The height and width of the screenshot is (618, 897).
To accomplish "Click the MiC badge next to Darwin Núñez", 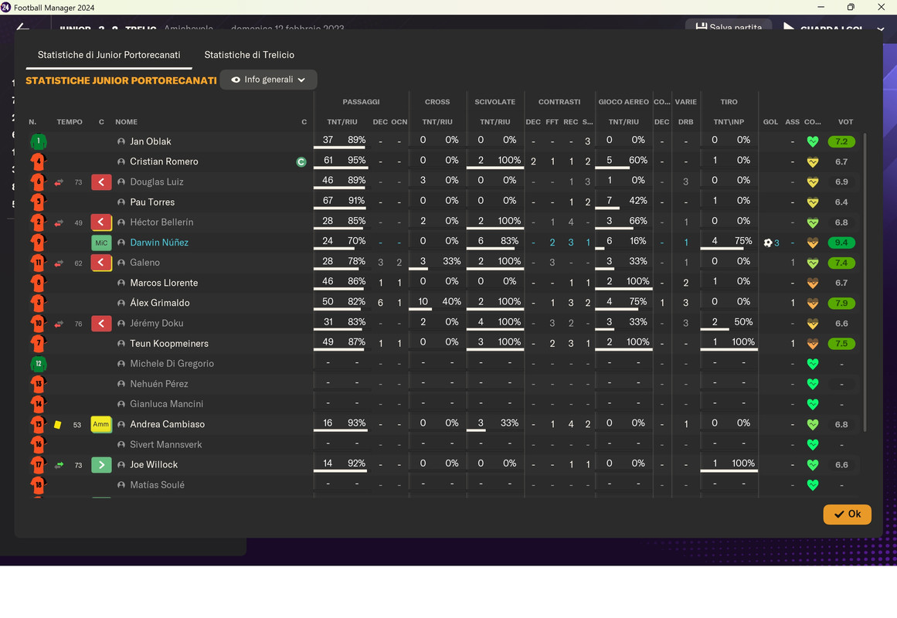I will coord(101,243).
